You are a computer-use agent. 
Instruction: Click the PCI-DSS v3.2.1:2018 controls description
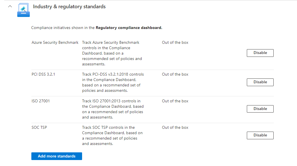coord(113,82)
